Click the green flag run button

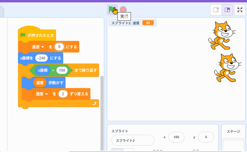(x=112, y=10)
